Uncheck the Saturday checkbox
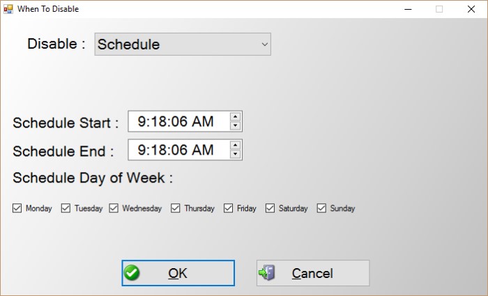488x296 pixels. (270, 208)
